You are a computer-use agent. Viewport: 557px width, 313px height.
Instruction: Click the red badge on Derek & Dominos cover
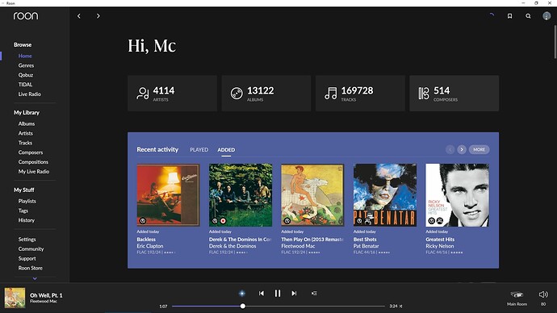point(223,221)
